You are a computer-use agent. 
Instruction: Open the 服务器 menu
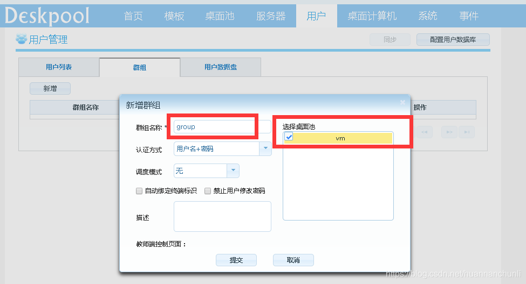point(271,16)
